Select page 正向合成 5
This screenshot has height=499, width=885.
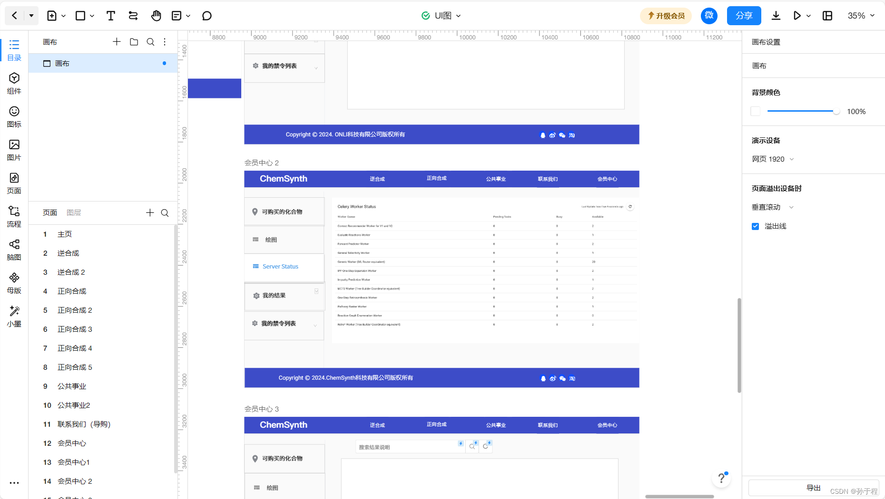coord(102,367)
